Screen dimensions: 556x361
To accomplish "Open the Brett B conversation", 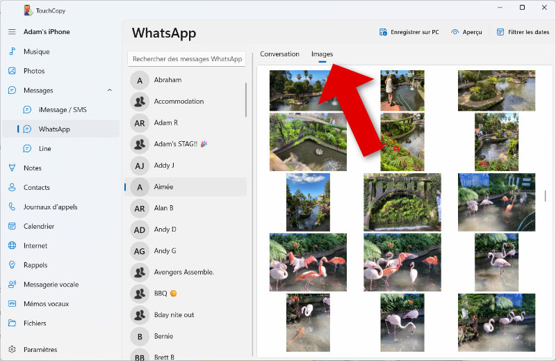I will click(x=185, y=355).
